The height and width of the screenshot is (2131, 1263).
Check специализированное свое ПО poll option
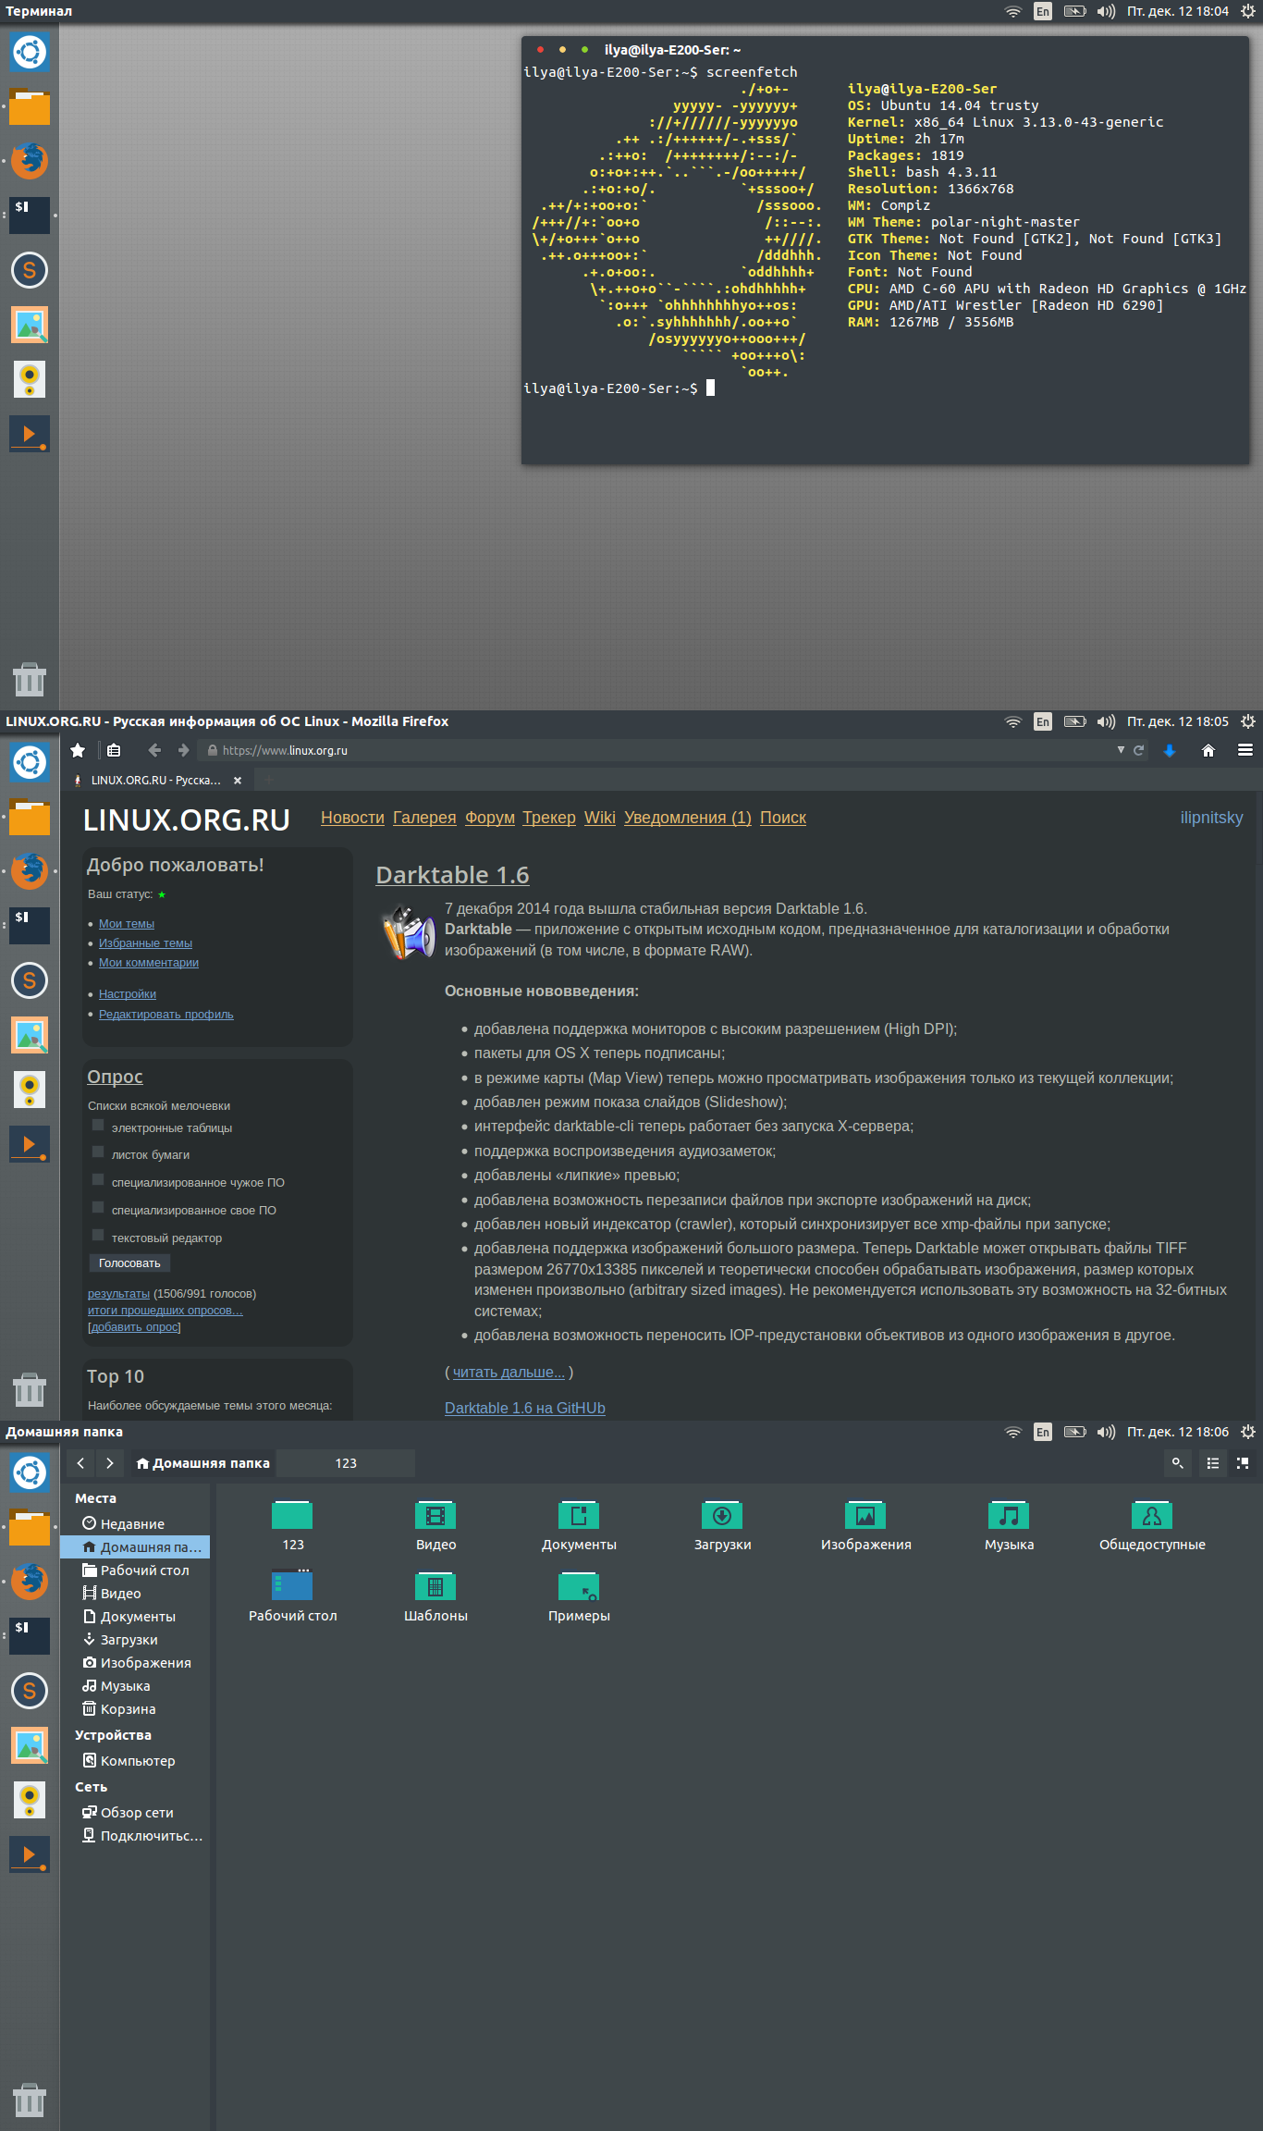pyautogui.click(x=98, y=1208)
